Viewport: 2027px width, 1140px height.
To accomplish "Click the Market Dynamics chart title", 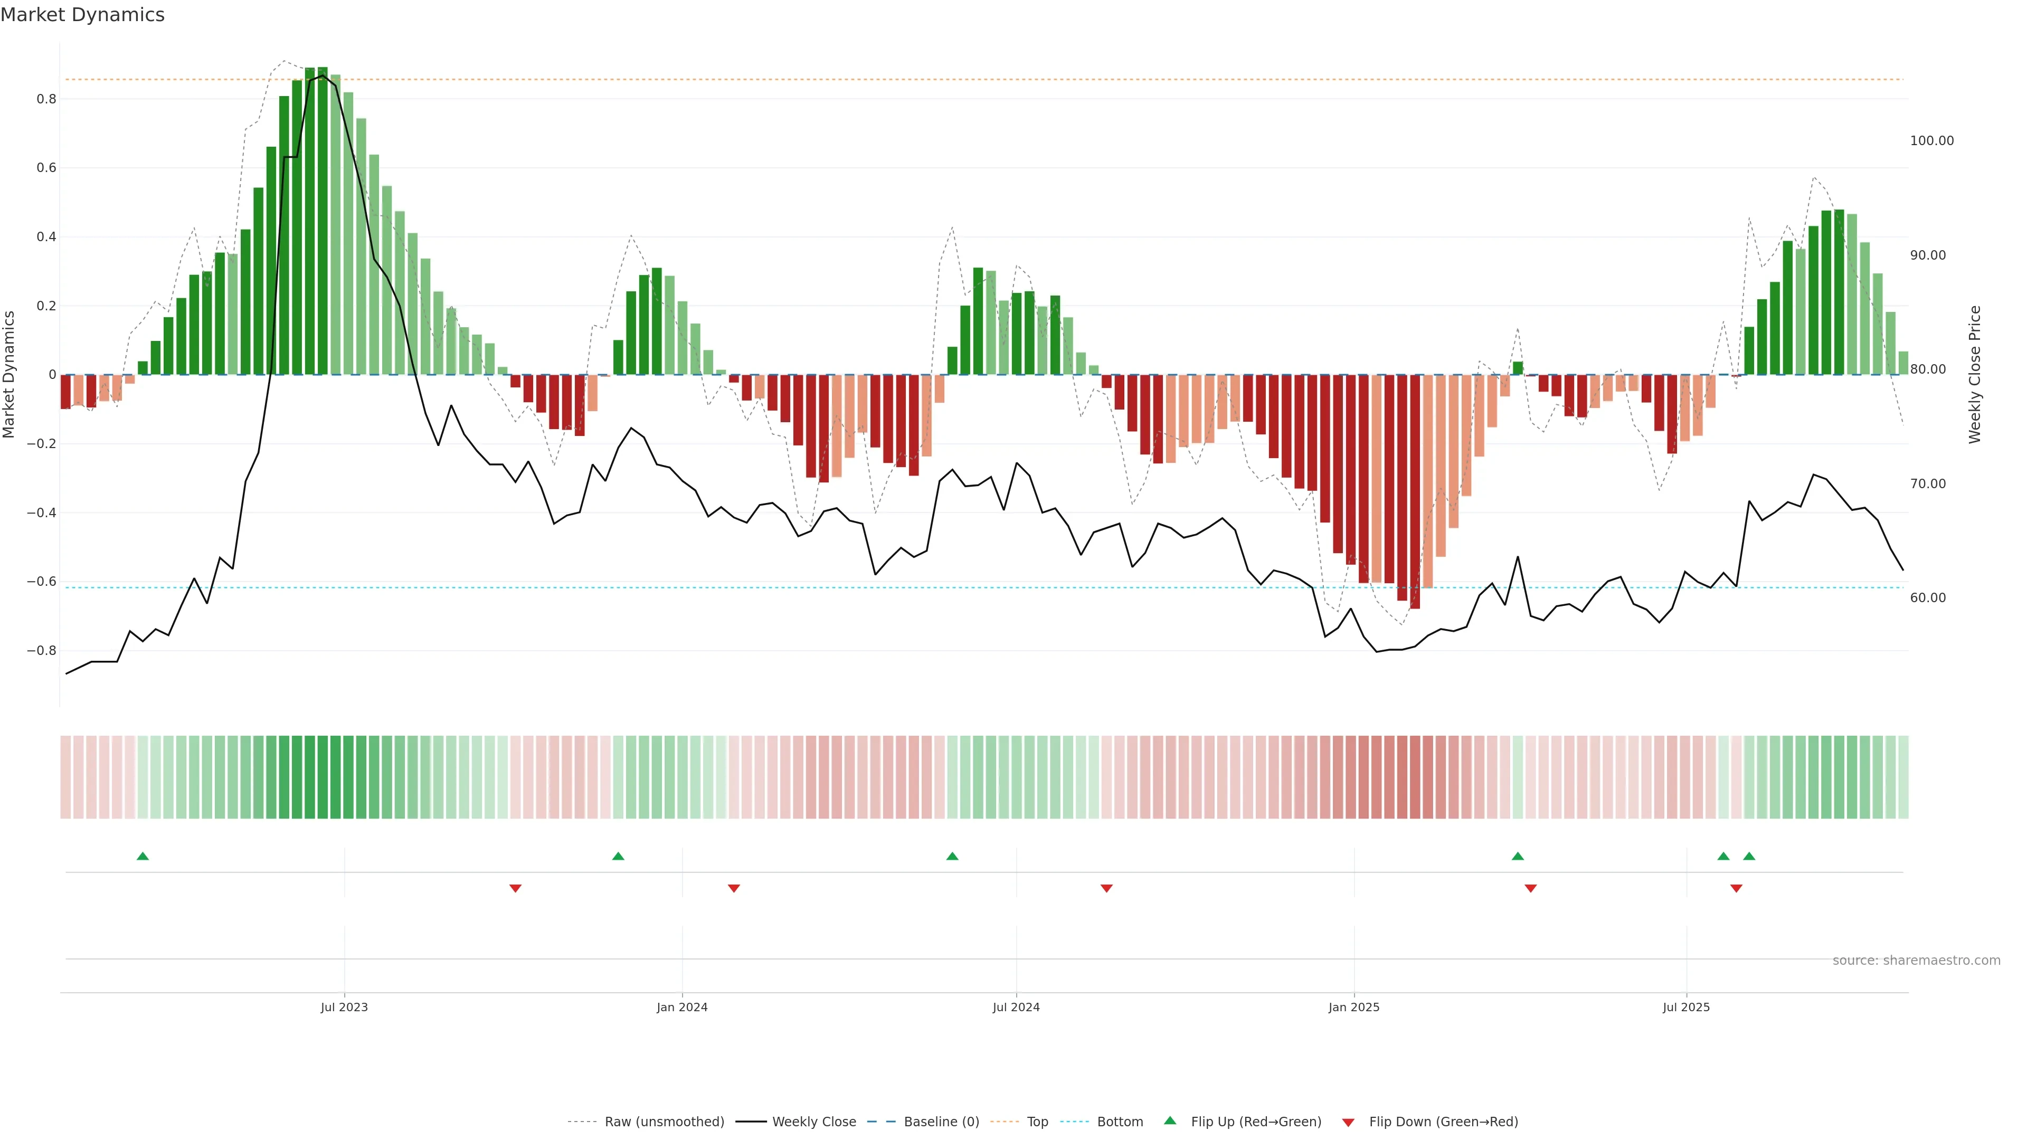I will pyautogui.click(x=83, y=15).
